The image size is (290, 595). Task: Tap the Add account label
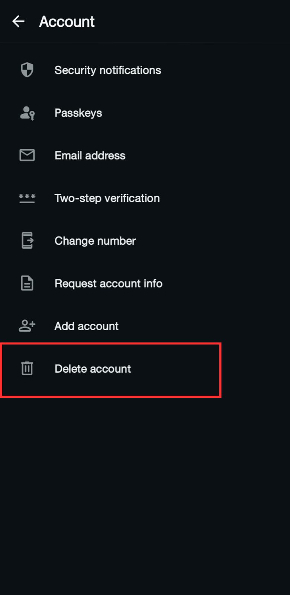tap(87, 326)
